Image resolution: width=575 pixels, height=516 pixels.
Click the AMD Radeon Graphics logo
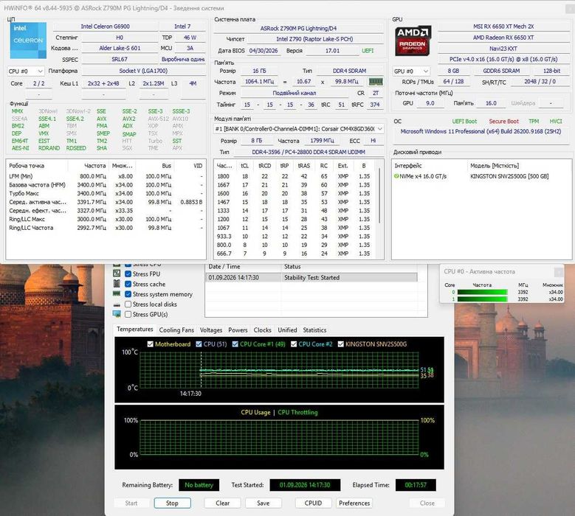click(413, 41)
